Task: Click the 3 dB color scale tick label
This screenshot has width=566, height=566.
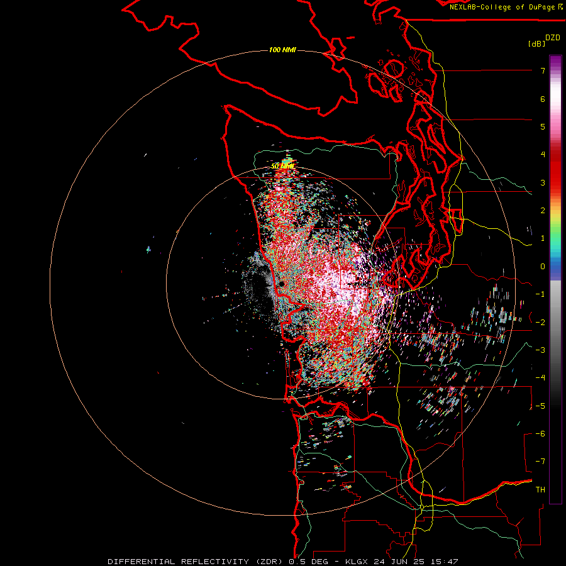Action: pyautogui.click(x=543, y=182)
